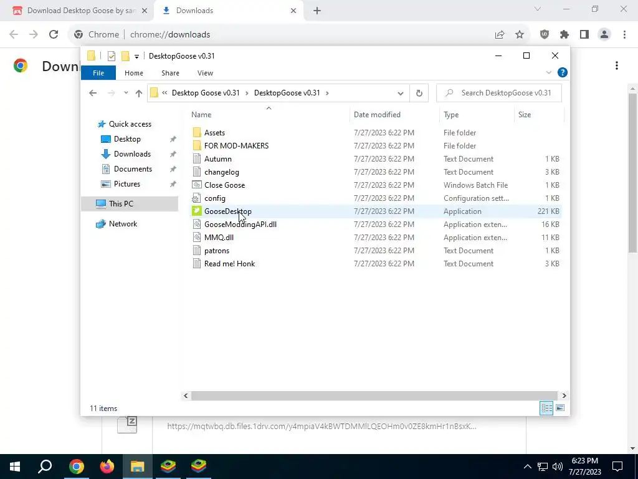Show hidden breadcrumb folders chevron
Screen dimensions: 638x479
tap(164, 93)
